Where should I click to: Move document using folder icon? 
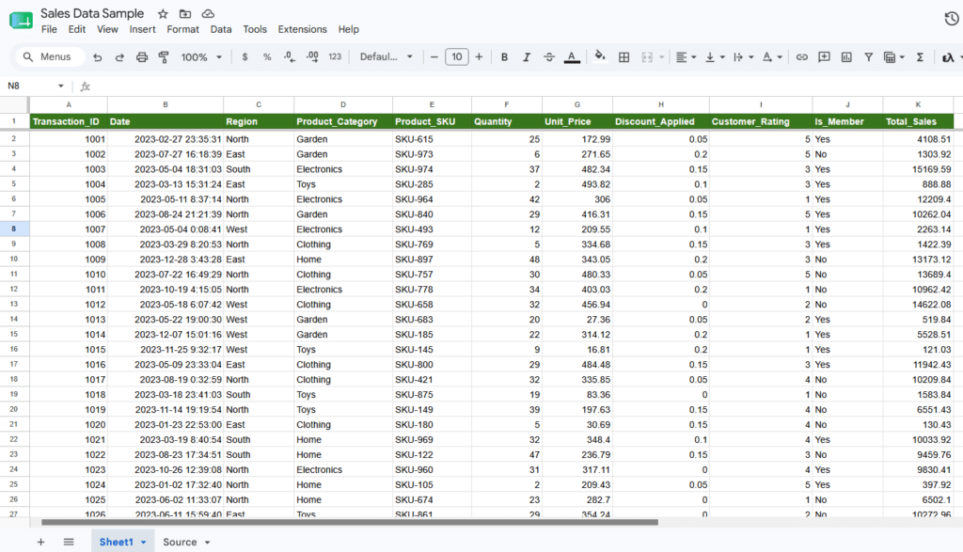click(x=185, y=13)
